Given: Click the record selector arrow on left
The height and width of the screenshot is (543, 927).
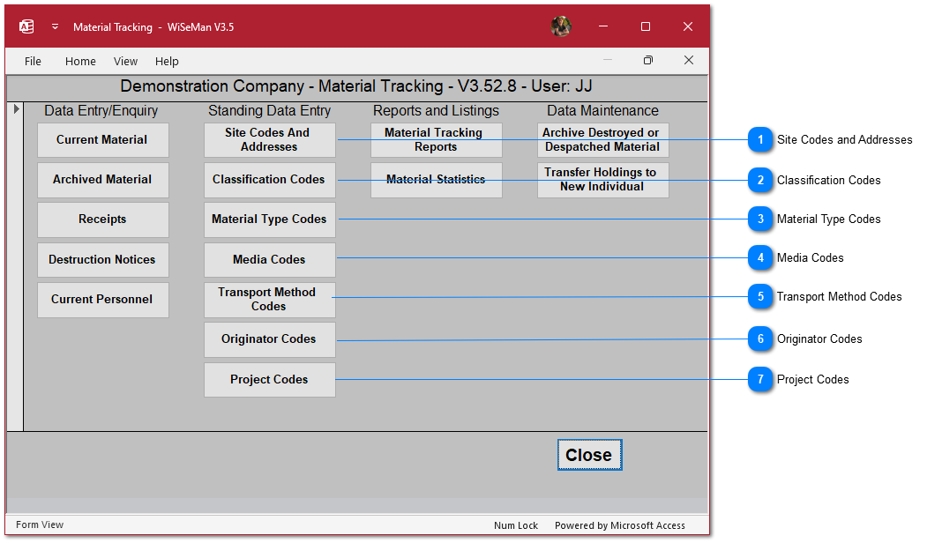Looking at the screenshot, I should [16, 109].
